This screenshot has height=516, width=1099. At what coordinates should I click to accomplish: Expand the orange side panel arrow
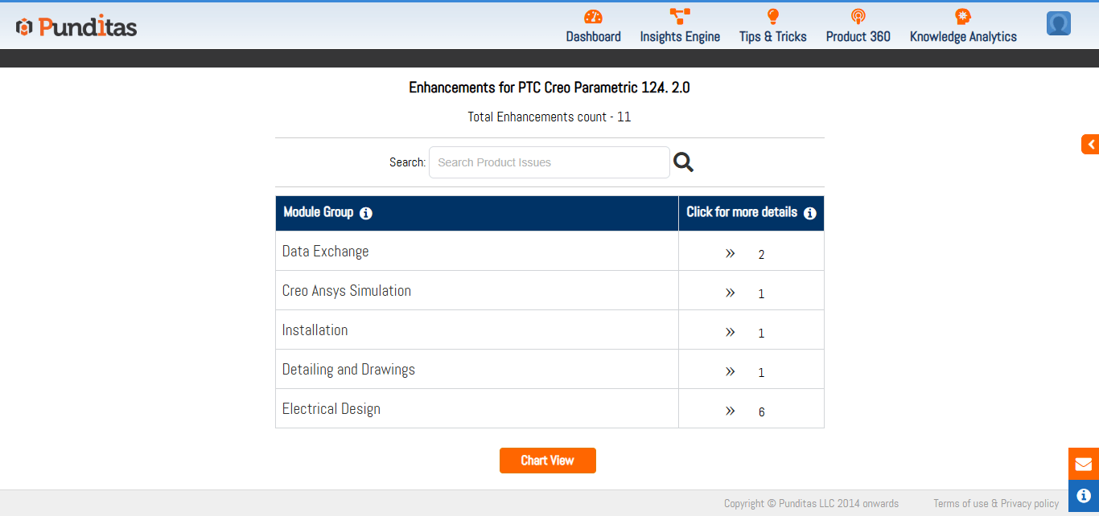coord(1090,145)
